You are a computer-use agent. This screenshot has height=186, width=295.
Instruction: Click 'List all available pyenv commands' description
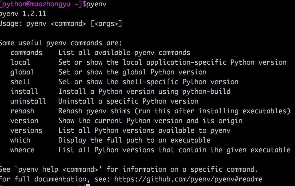(x=124, y=53)
